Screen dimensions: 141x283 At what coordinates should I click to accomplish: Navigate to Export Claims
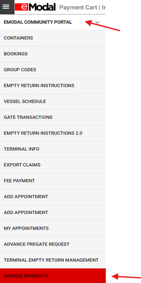(53, 165)
